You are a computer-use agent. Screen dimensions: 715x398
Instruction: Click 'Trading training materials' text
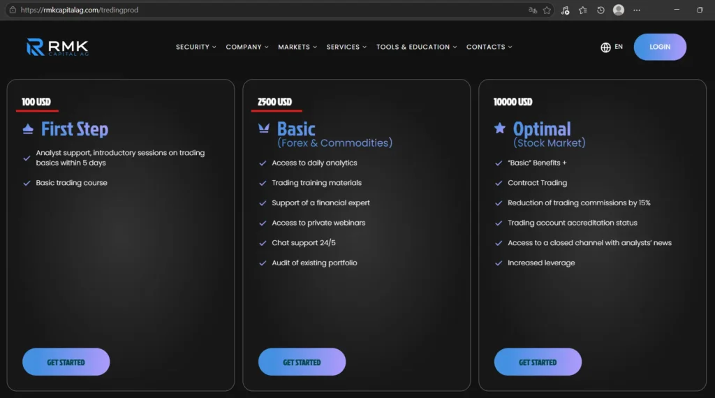(x=316, y=183)
